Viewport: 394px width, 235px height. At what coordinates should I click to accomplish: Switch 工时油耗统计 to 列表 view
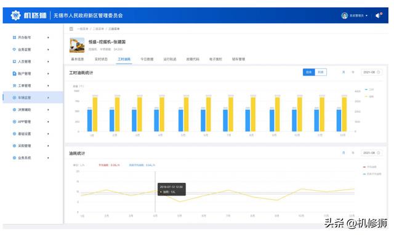click(x=321, y=72)
